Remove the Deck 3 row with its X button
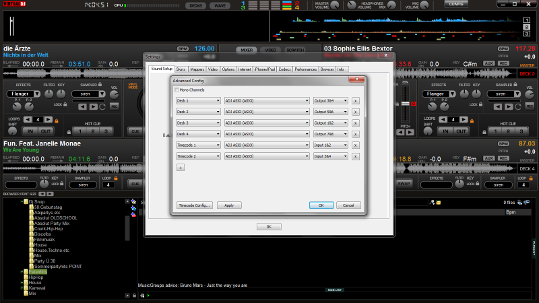This screenshot has width=539, height=303. point(356,123)
